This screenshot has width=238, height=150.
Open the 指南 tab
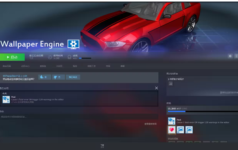pyautogui.click(x=75, y=66)
